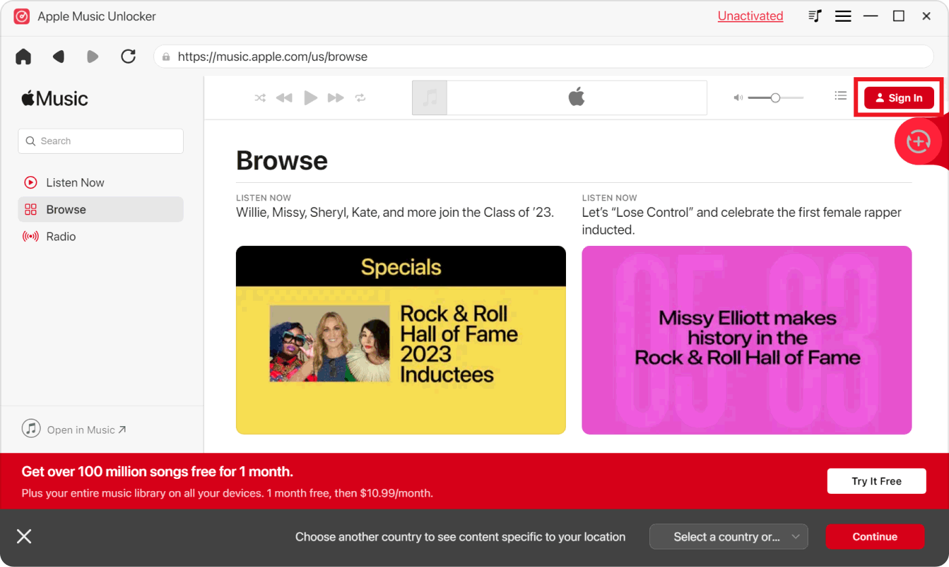Open the converted music list icon
Viewport: 949px width, 567px height.
pos(815,16)
